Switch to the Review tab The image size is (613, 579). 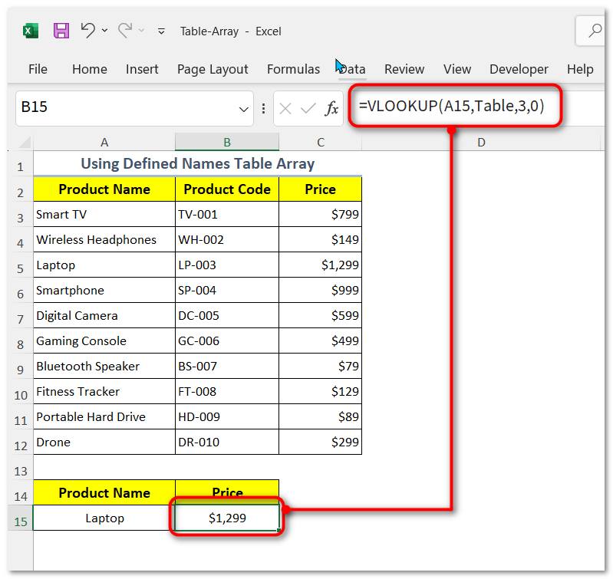pyautogui.click(x=404, y=69)
